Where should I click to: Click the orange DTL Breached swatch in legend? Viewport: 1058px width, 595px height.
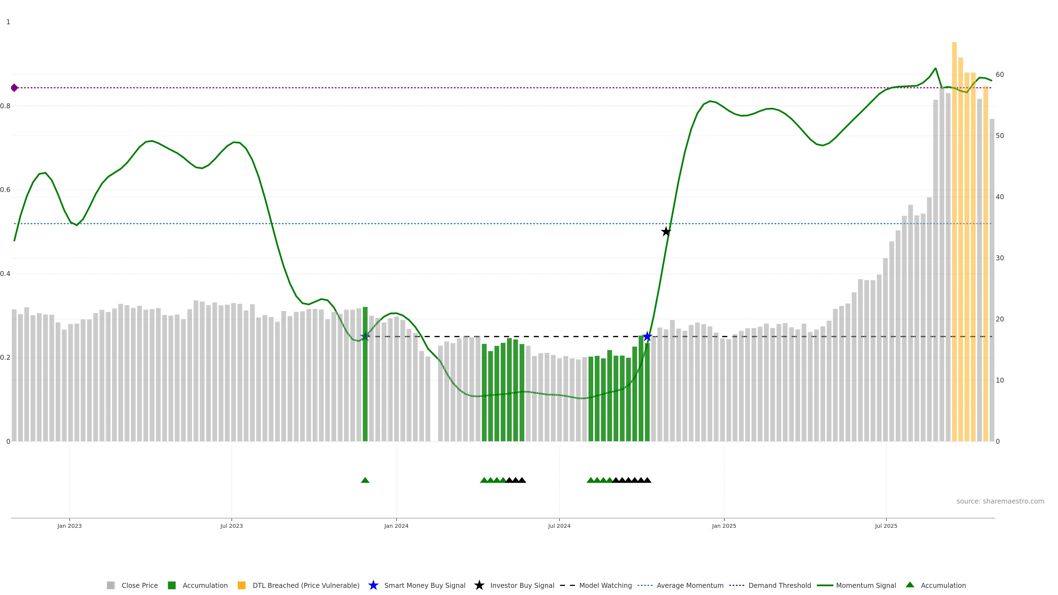[x=242, y=586]
